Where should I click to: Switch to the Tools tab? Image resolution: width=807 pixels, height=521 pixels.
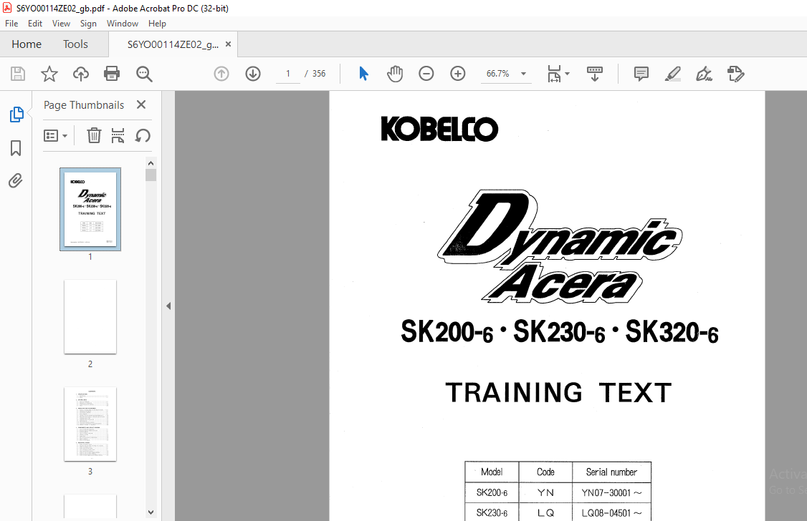(76, 44)
